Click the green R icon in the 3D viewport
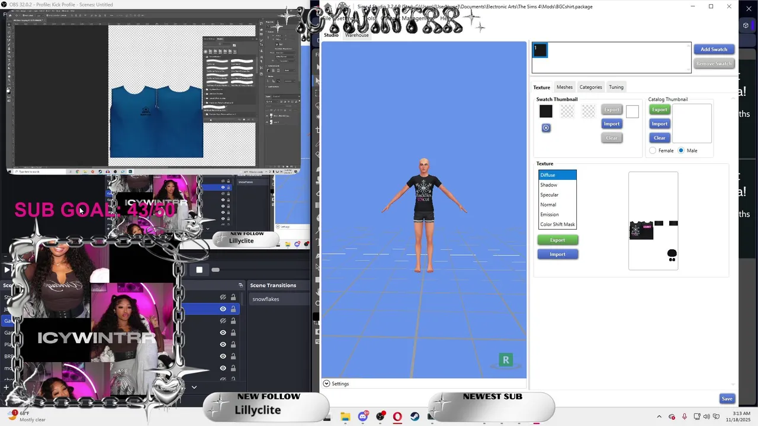This screenshot has height=426, width=758. click(x=506, y=360)
